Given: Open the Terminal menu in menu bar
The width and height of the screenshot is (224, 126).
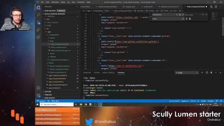Looking at the screenshot, I should pos(81,2).
